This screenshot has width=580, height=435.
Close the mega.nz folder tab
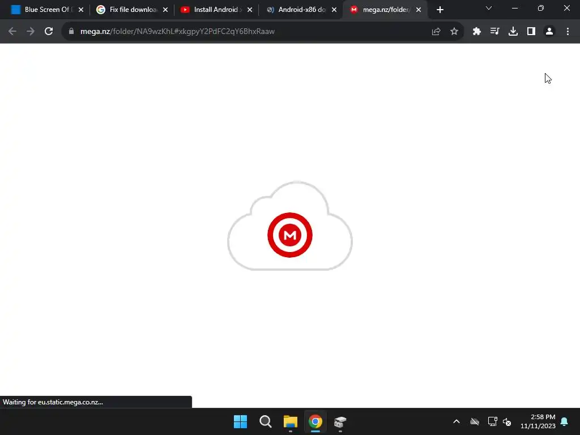pyautogui.click(x=419, y=10)
